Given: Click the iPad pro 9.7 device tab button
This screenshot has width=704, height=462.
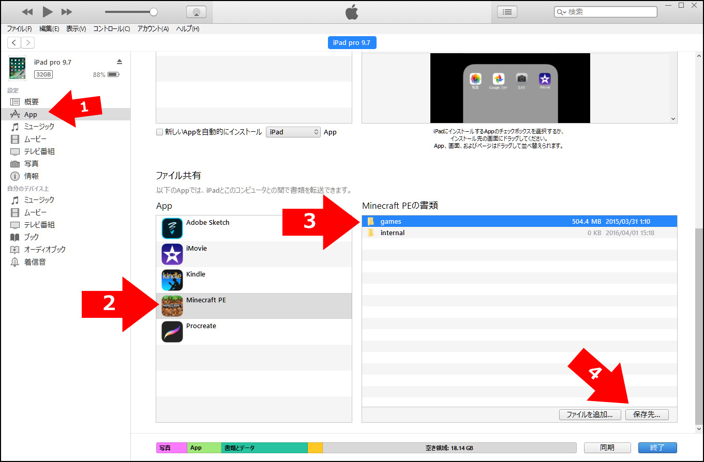Looking at the screenshot, I should click(352, 43).
